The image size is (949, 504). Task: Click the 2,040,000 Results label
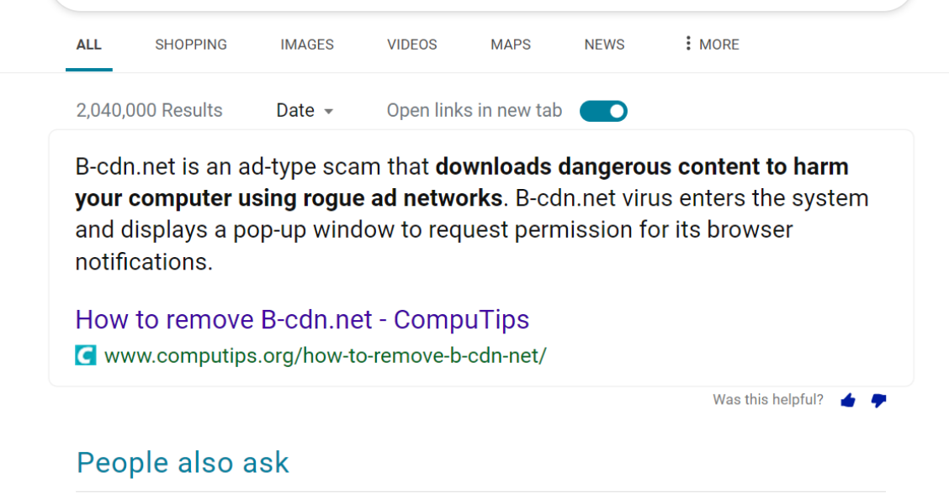[x=149, y=110]
